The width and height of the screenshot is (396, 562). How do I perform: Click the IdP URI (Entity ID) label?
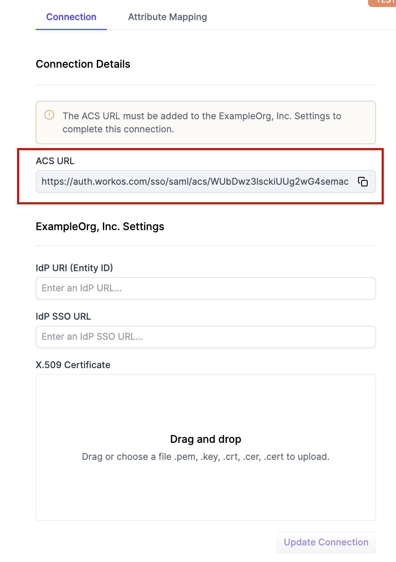click(74, 268)
